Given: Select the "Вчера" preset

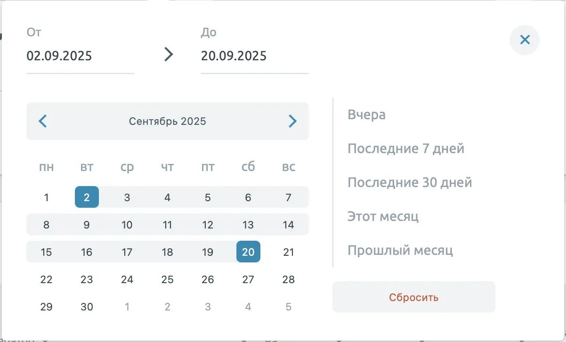Looking at the screenshot, I should [x=366, y=114].
